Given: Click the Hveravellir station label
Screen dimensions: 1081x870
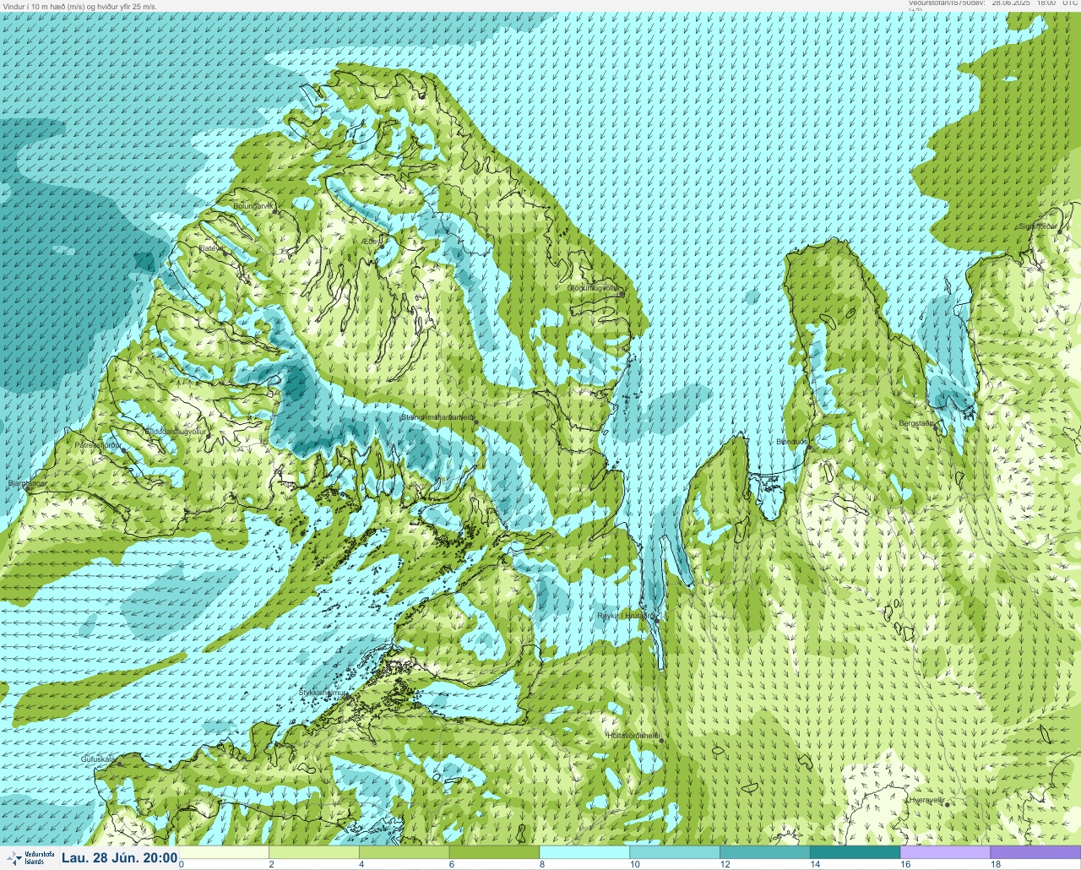Looking at the screenshot, I should coord(926,799).
